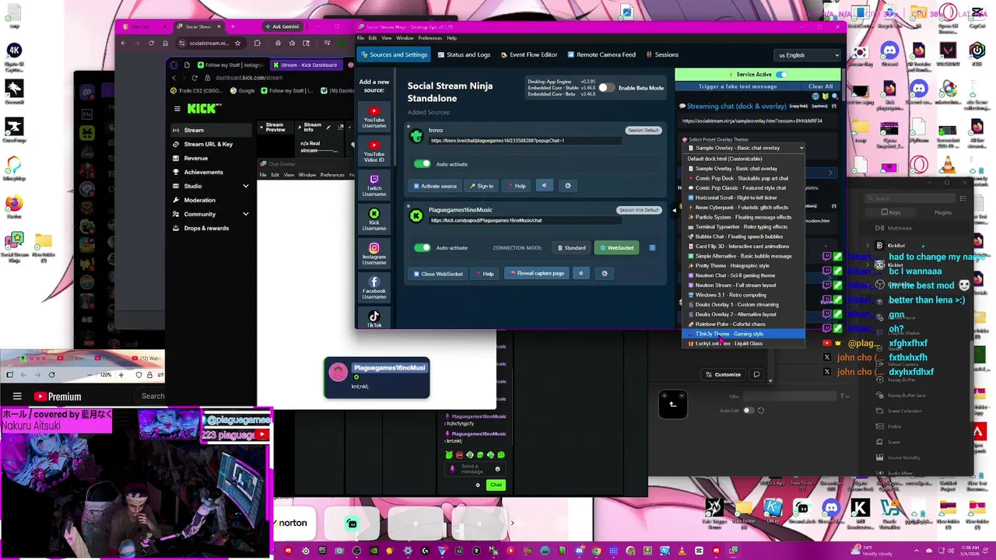
Task: Toggle Enable Beta Mode switch
Action: click(605, 88)
